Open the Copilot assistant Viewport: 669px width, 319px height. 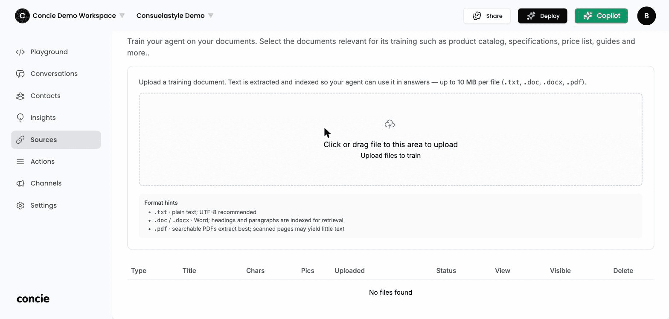[601, 16]
